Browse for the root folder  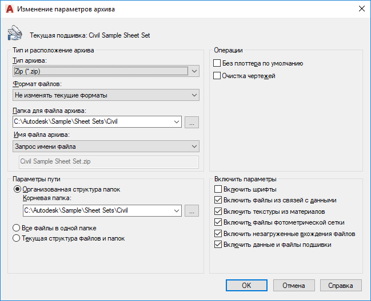click(192, 210)
